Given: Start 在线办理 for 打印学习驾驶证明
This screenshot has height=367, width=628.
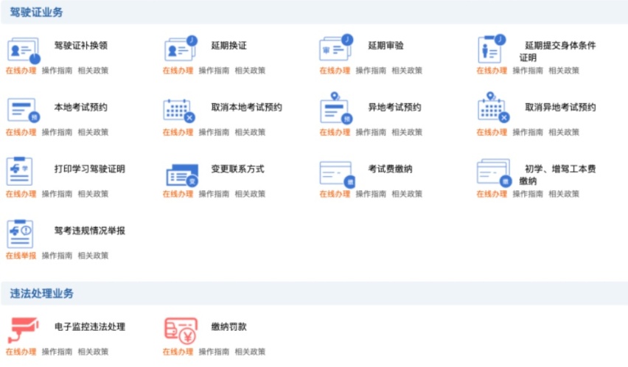Looking at the screenshot, I should pyautogui.click(x=21, y=194).
